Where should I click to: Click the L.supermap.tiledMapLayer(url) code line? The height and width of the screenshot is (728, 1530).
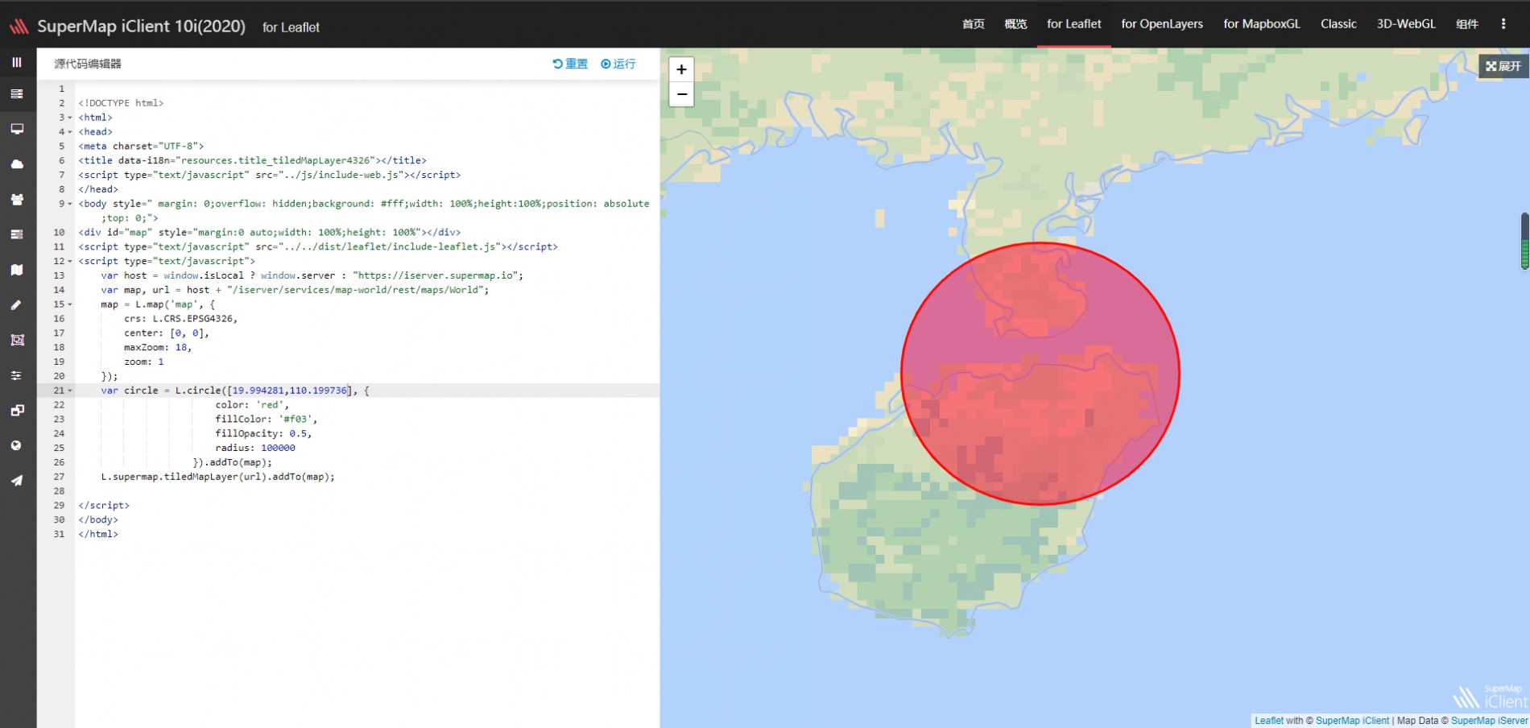(217, 477)
